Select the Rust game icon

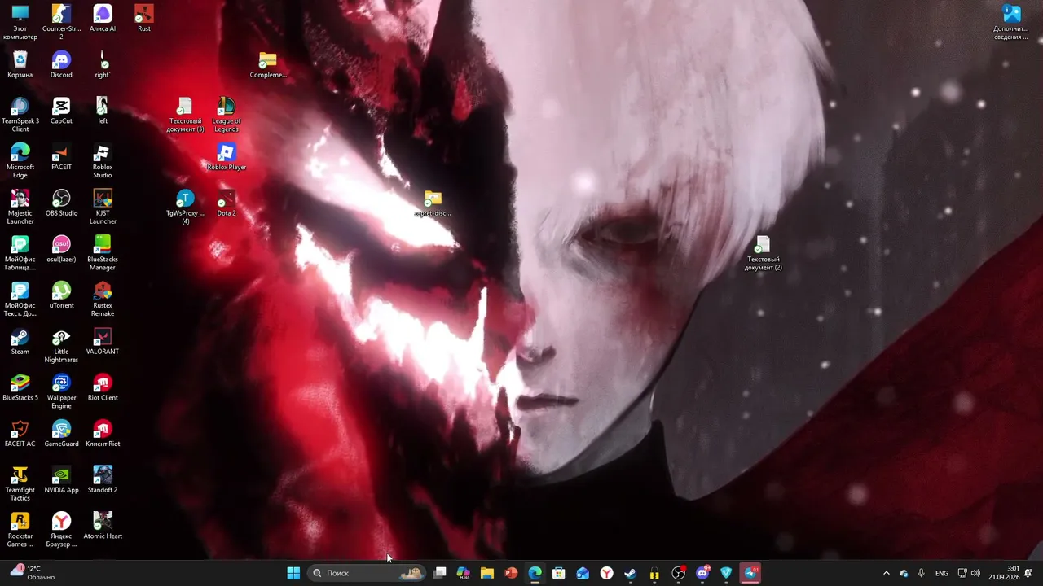(144, 19)
